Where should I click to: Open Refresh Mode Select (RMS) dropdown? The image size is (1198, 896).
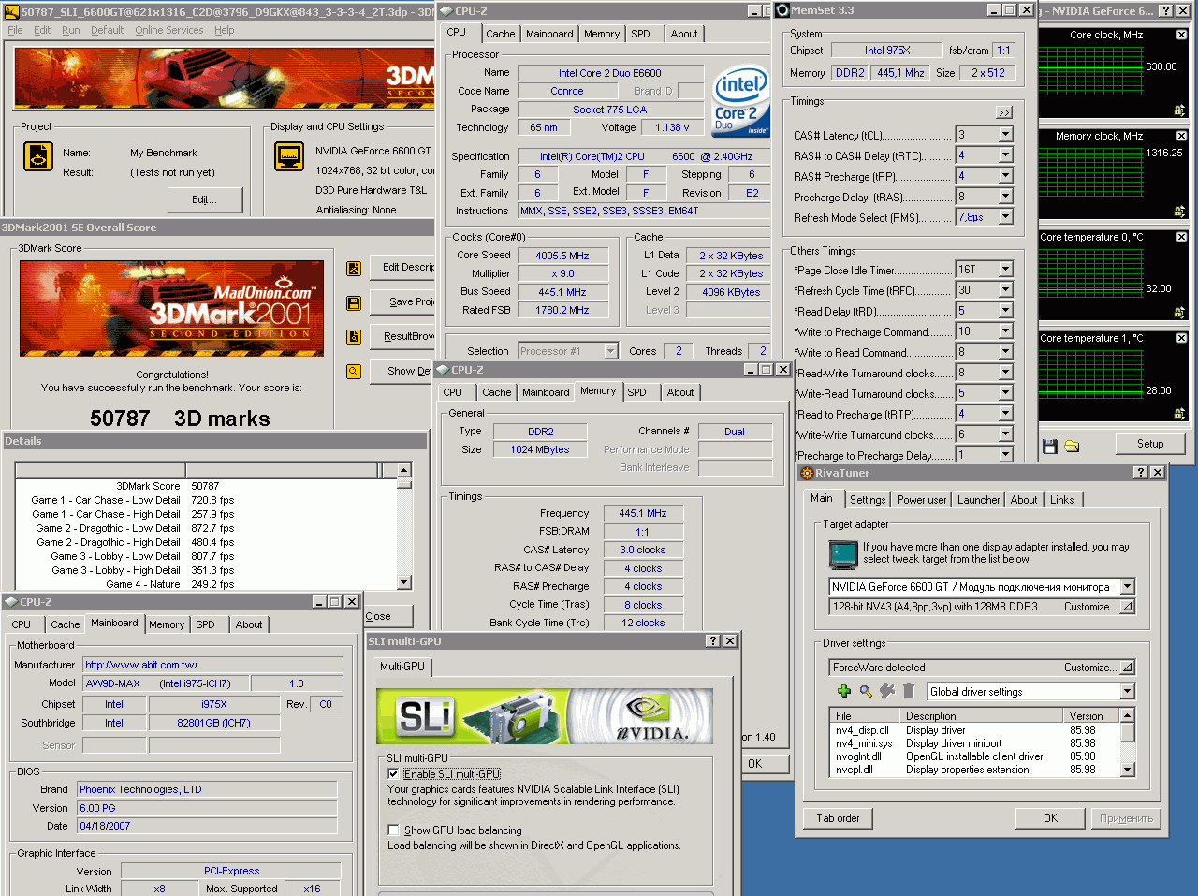click(1005, 217)
